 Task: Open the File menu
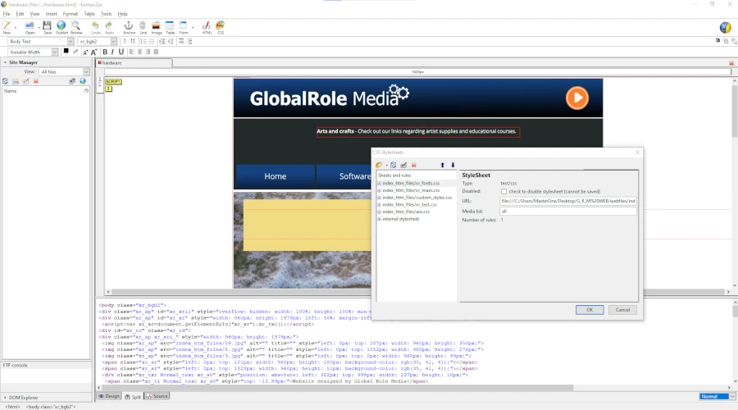pos(7,14)
